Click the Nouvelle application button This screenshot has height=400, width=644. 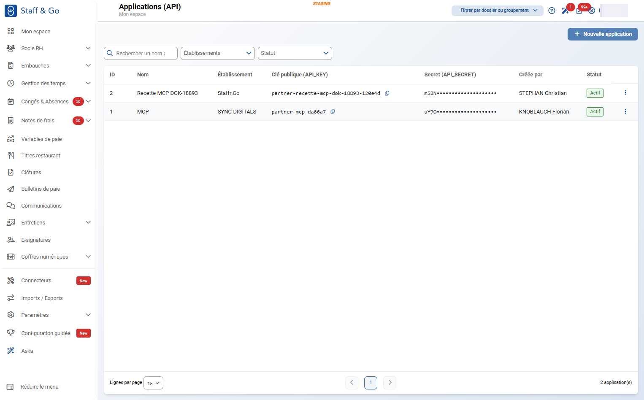603,34
